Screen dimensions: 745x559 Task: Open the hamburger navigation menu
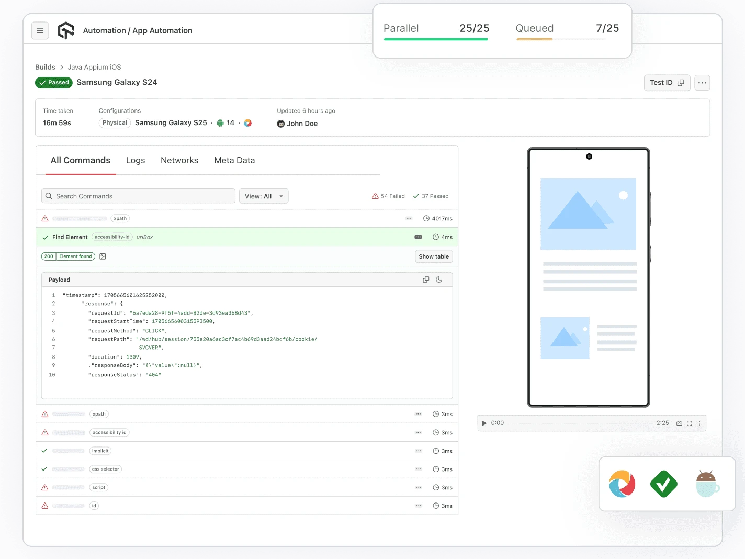point(40,31)
